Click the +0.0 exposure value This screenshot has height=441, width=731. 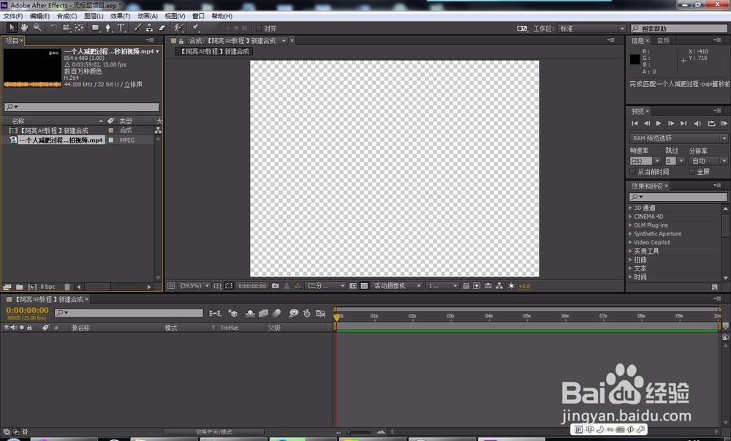click(x=524, y=286)
